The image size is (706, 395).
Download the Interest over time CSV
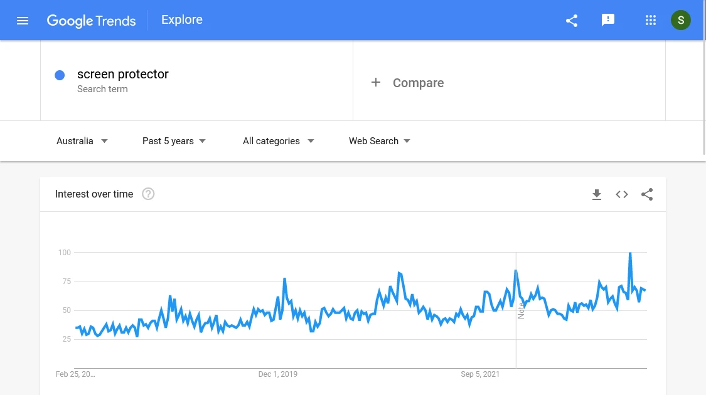point(597,194)
